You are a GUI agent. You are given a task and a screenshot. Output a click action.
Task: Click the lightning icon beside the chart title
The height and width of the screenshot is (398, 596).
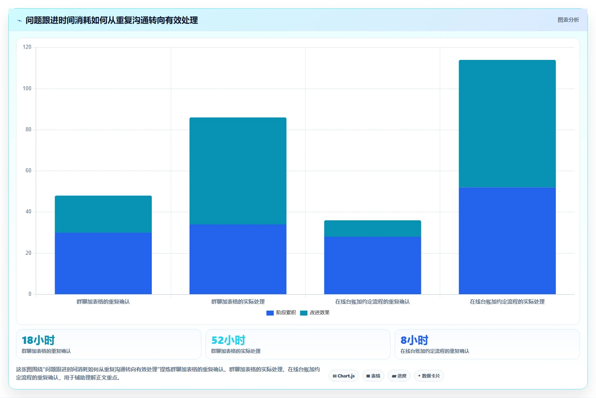point(19,21)
